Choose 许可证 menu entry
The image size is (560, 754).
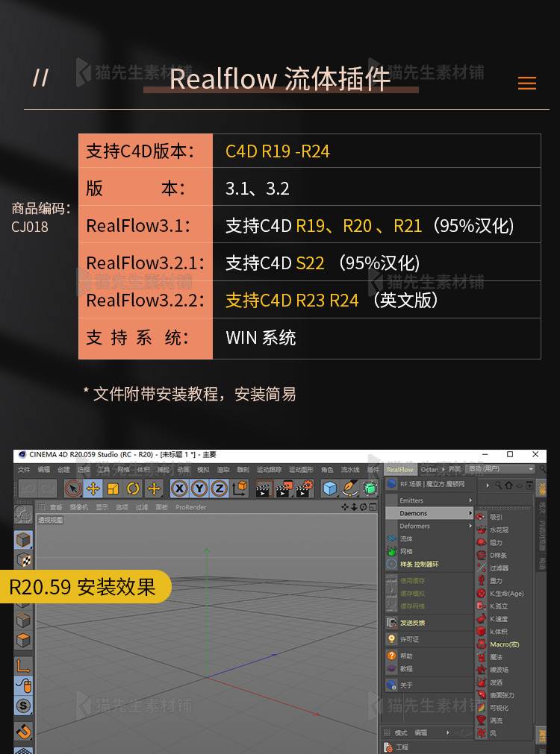pyautogui.click(x=430, y=639)
